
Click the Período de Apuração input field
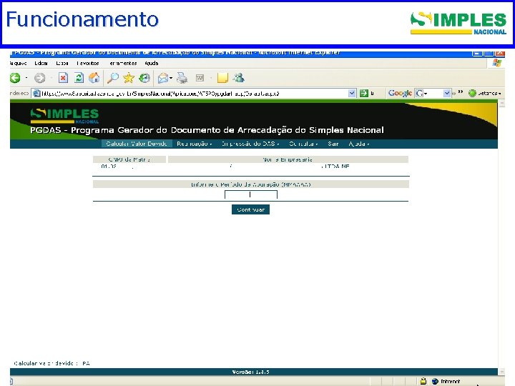point(251,194)
